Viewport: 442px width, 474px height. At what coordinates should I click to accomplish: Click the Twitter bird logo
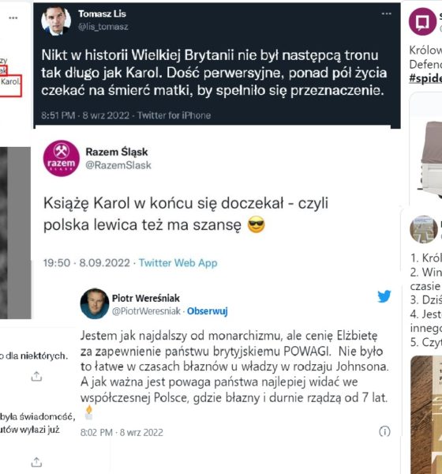point(384,296)
